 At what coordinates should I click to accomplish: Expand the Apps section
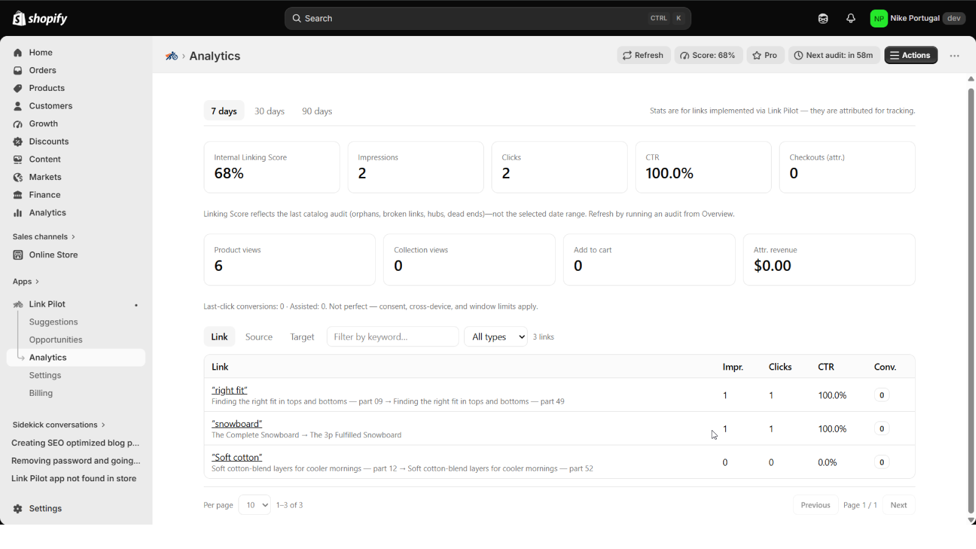pos(26,281)
